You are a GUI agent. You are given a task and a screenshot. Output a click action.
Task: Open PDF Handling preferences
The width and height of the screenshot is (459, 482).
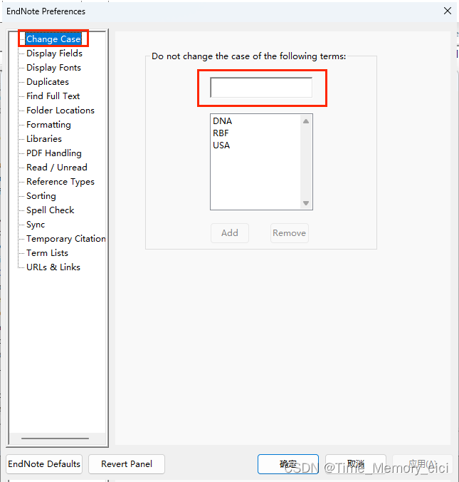tap(54, 153)
